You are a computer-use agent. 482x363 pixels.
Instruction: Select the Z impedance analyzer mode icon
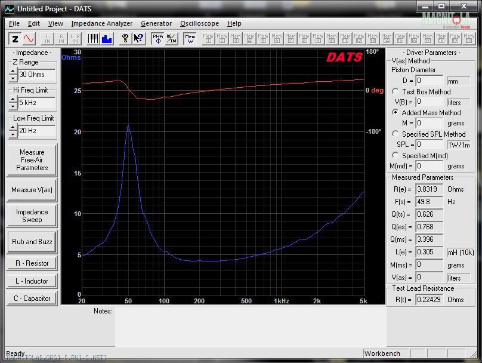click(x=15, y=39)
